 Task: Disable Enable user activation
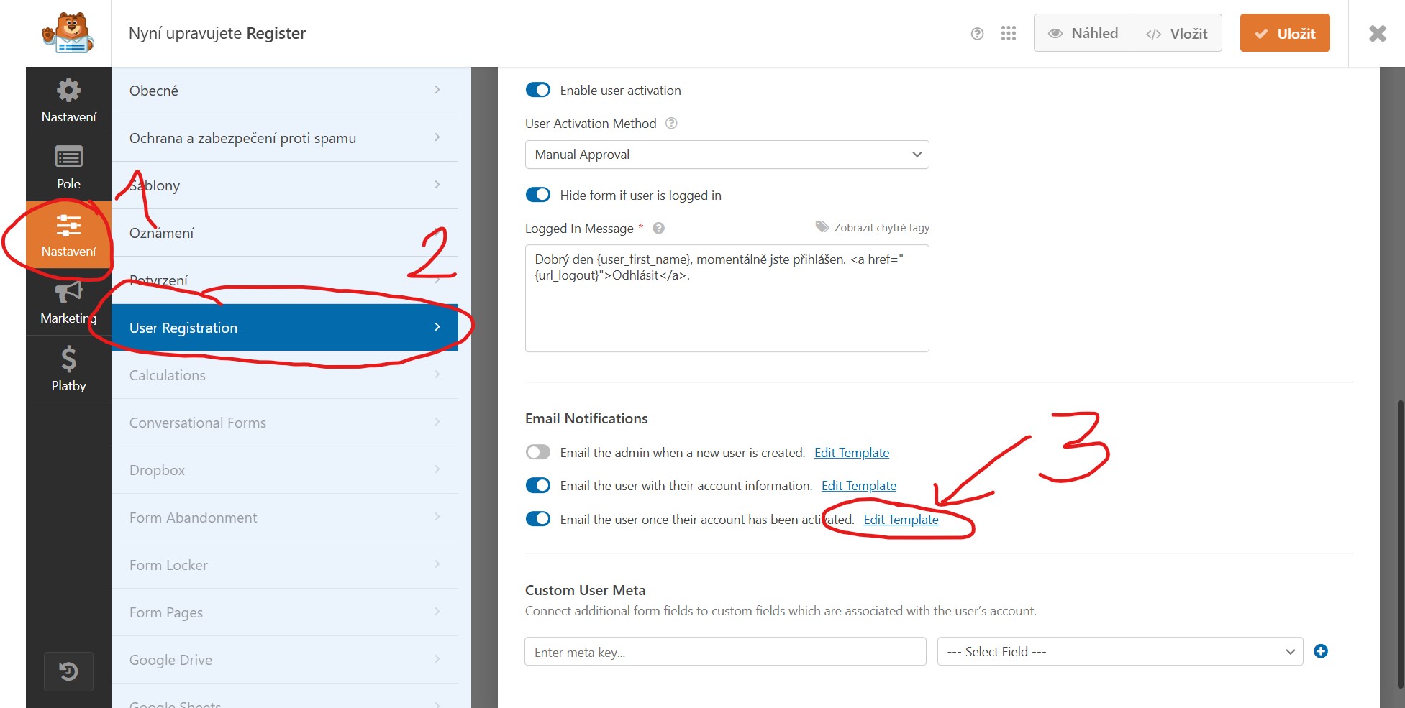tap(537, 89)
